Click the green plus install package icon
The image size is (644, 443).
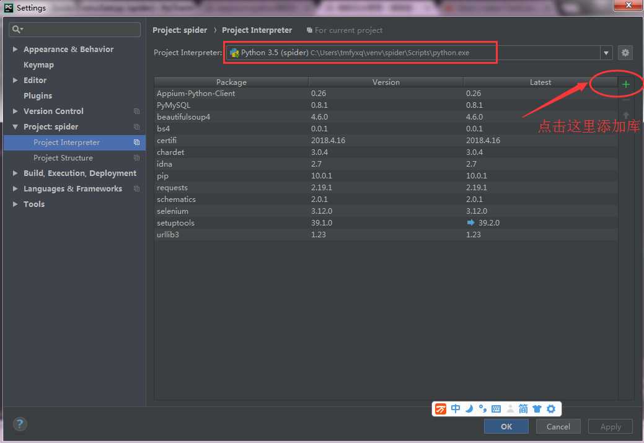pos(625,84)
